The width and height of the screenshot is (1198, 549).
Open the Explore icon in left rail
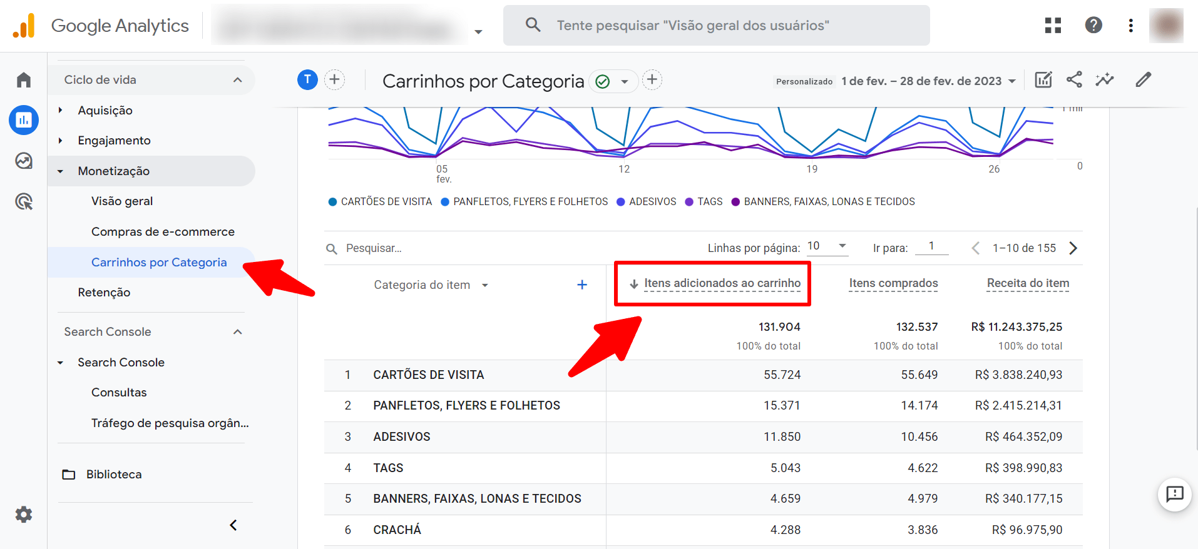(24, 161)
